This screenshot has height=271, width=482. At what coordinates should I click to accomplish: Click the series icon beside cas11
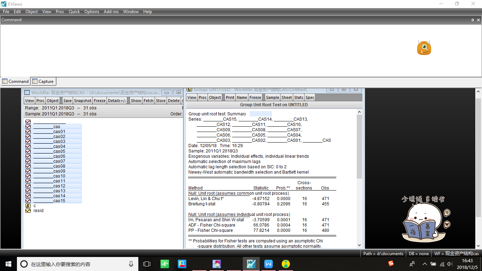point(28,181)
